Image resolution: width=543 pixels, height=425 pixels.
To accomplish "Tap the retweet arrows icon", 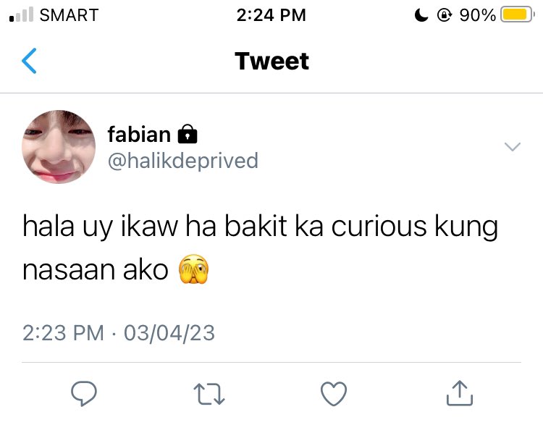I will [209, 394].
